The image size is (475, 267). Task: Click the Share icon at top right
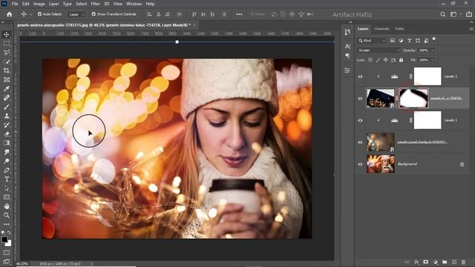pos(468,14)
